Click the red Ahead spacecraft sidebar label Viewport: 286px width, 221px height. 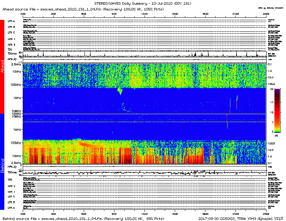[2, 66]
